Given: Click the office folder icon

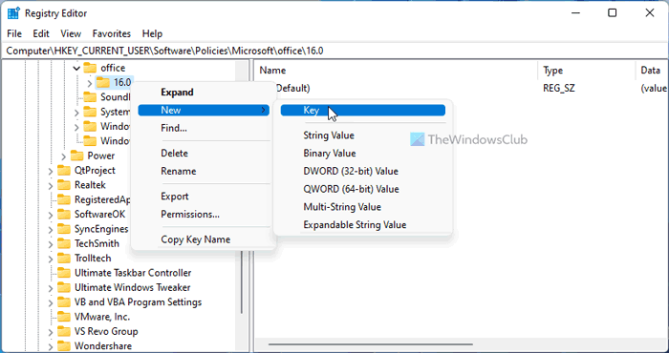Looking at the screenshot, I should pos(90,68).
